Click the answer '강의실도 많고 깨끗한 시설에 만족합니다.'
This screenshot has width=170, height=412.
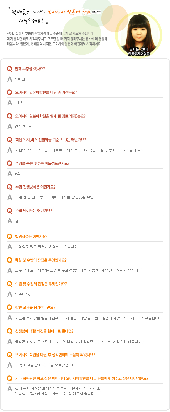pos(47,247)
